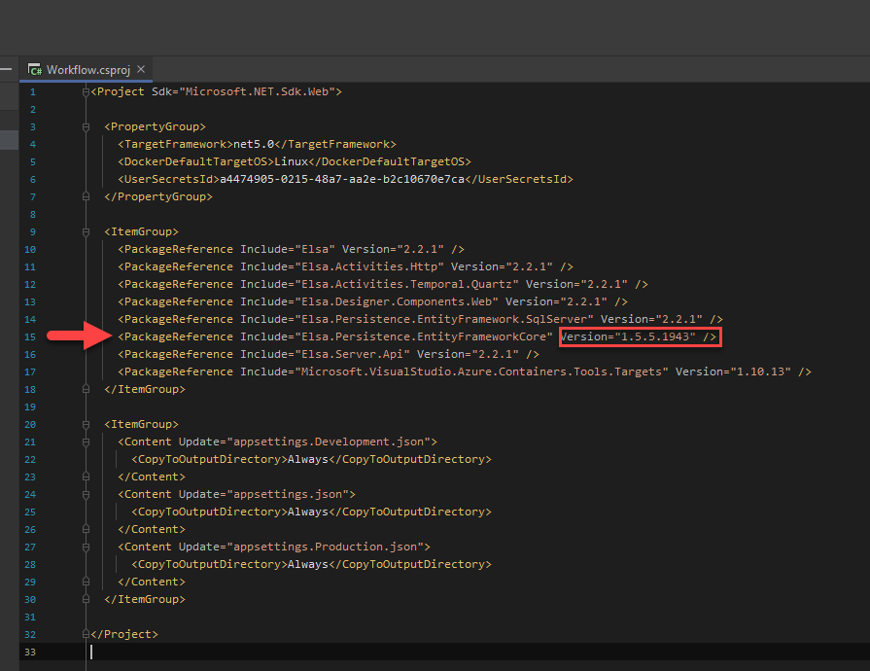This screenshot has width=870, height=671.
Task: Click the UserSecretsId GUID a4474905-0215-48a7
Action: pyautogui.click(x=342, y=179)
